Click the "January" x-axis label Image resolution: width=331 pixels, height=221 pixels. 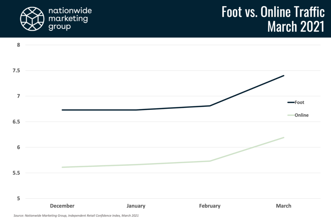[x=136, y=206]
